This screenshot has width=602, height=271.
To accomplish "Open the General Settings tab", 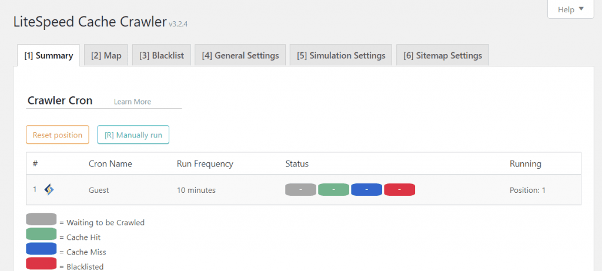I will pyautogui.click(x=240, y=56).
